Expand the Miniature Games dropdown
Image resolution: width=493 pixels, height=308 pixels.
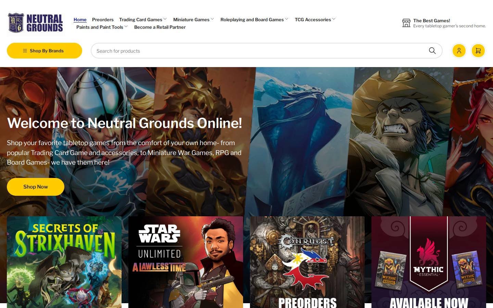pyautogui.click(x=193, y=20)
